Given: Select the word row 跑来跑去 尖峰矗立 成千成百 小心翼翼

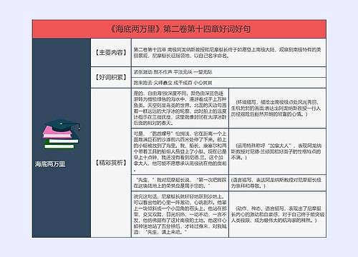Looking at the screenshot, I should [173, 83].
